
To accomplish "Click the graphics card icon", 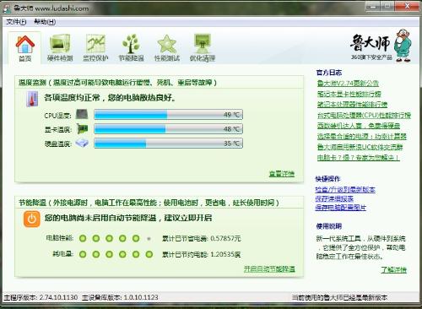I will click(x=82, y=129).
